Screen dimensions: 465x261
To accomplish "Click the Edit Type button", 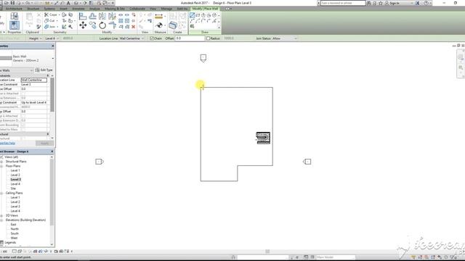I will click(x=44, y=70).
